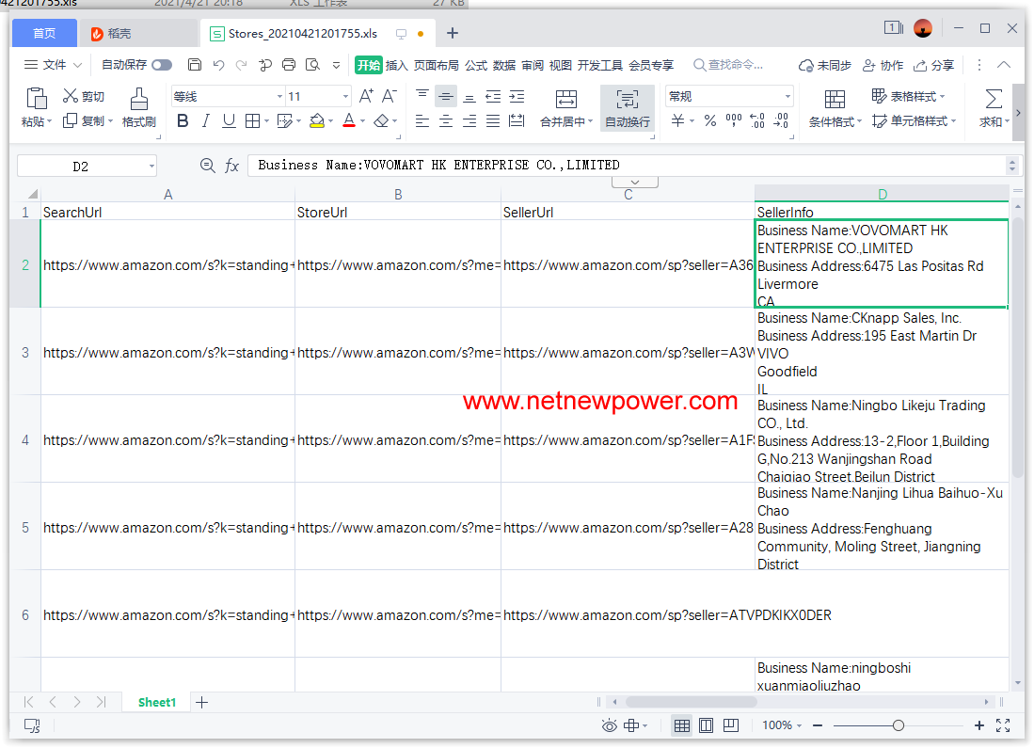This screenshot has height=748, width=1034.
Task: Click the percent style icon
Action: pos(710,121)
